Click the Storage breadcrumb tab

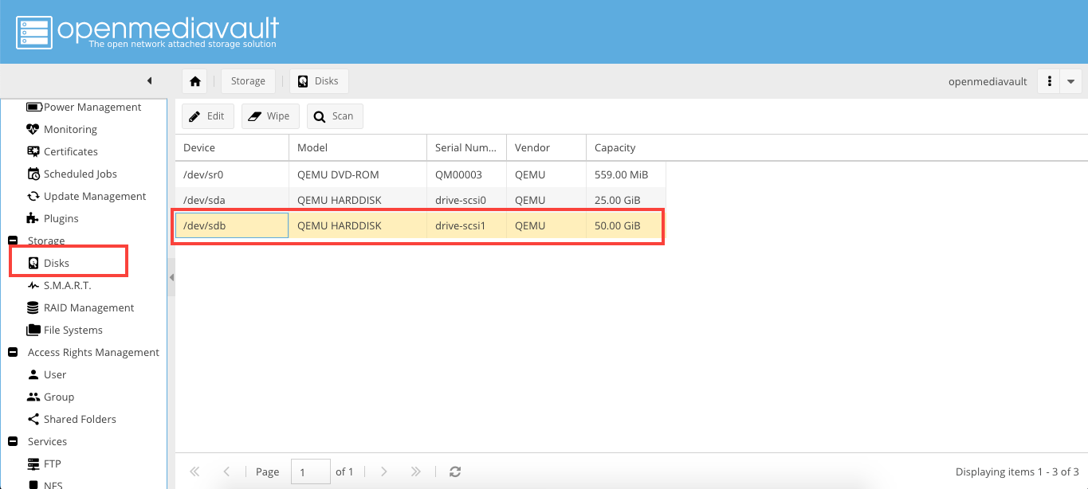pos(248,81)
